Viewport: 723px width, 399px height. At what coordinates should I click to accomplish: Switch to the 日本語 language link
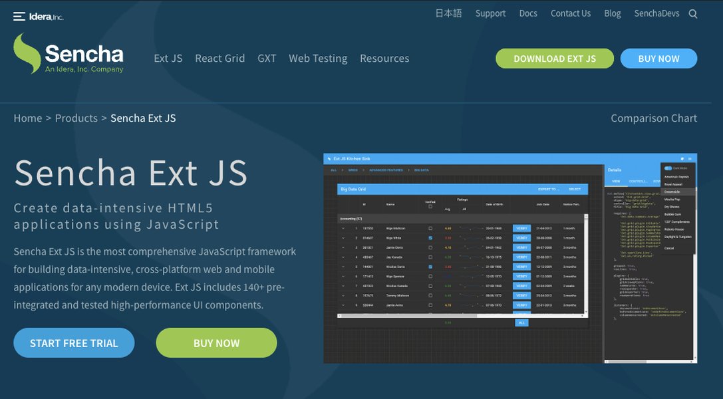(x=448, y=13)
